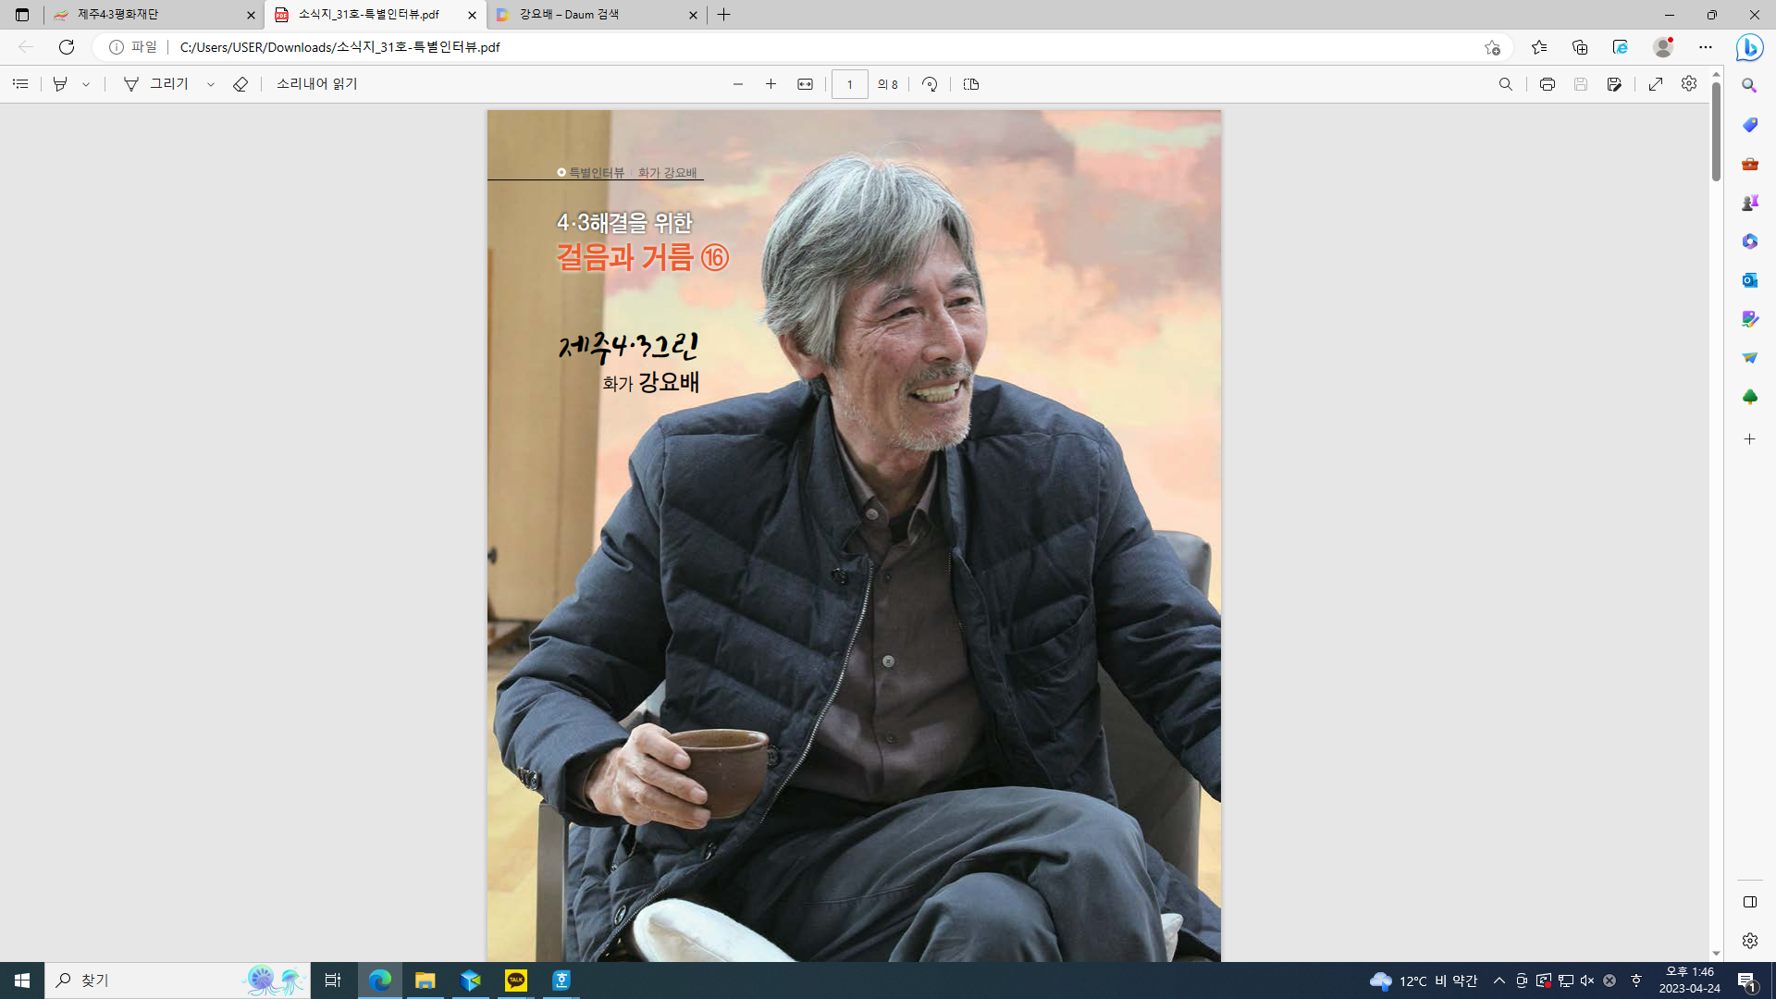
Task: Click the 소리내어 읽기 read aloud button
Action: [x=316, y=84]
